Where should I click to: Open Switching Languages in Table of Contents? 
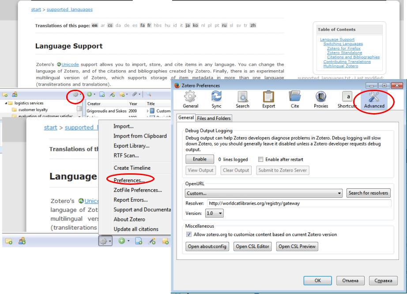pyautogui.click(x=343, y=44)
